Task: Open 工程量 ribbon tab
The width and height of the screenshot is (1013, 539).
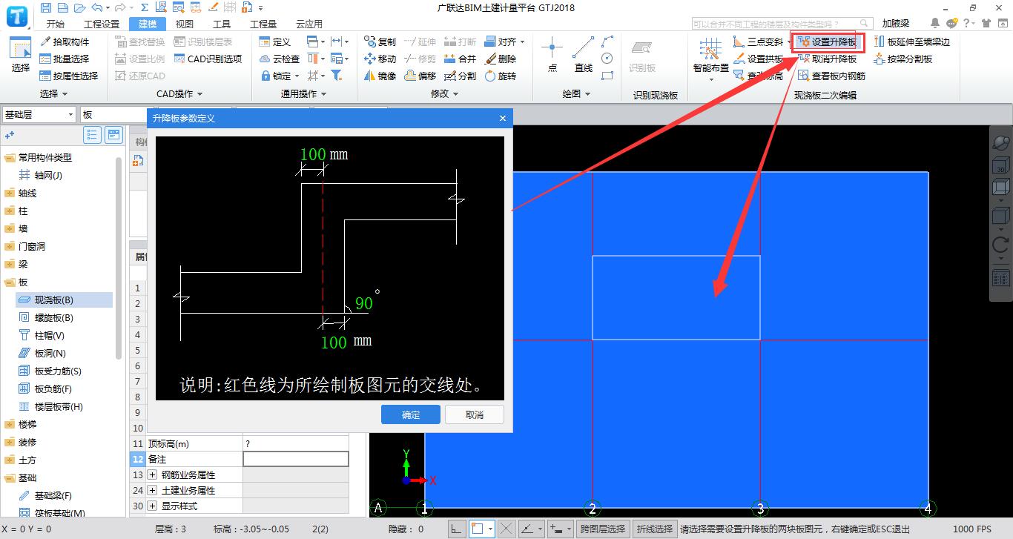Action: (263, 24)
